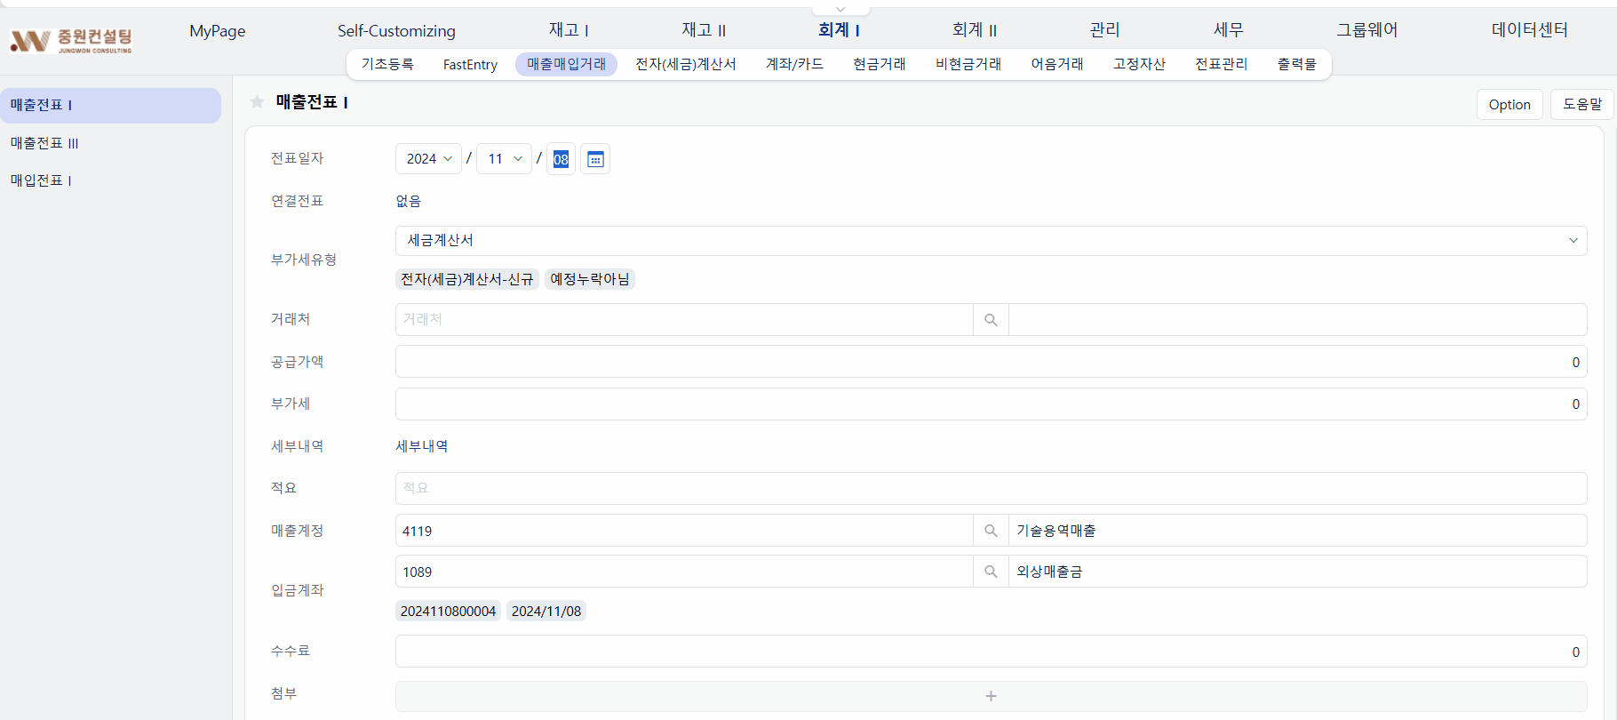Click the 매출계정 code field 4119
This screenshot has width=1617, height=720.
[684, 531]
